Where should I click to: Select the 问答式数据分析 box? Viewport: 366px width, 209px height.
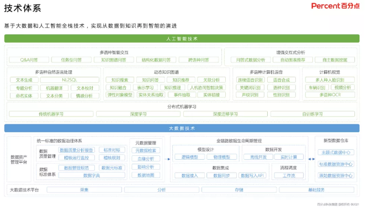pyautogui.click(x=251, y=60)
